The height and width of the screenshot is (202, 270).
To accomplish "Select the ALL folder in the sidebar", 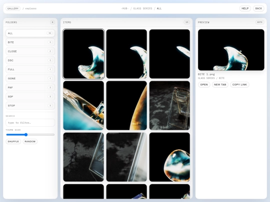I will pyautogui.click(x=30, y=33).
